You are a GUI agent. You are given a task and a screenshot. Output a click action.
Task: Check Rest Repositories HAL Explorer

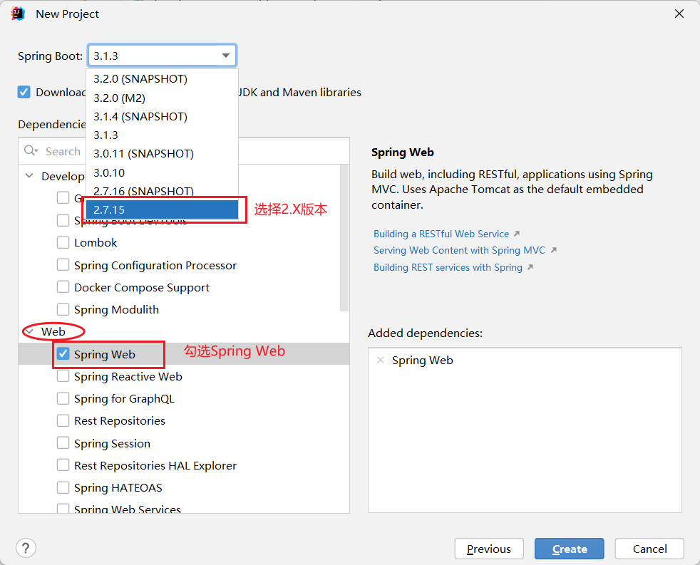pyautogui.click(x=63, y=465)
